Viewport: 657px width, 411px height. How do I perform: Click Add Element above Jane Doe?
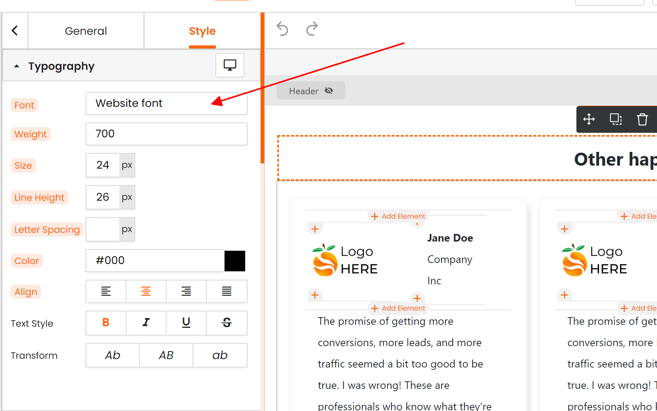point(398,216)
